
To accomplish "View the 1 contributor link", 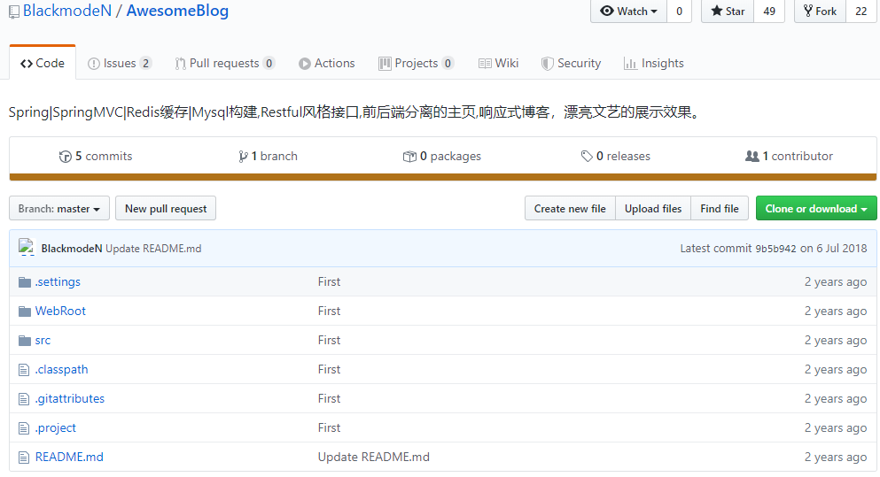I will pyautogui.click(x=789, y=157).
